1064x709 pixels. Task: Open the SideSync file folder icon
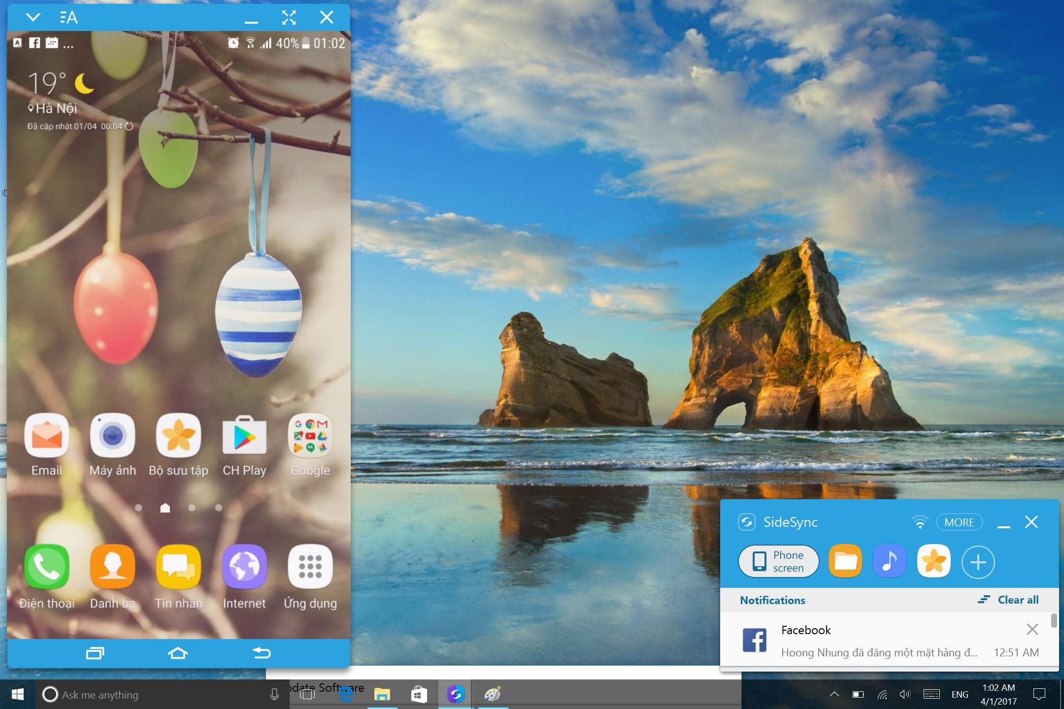845,561
